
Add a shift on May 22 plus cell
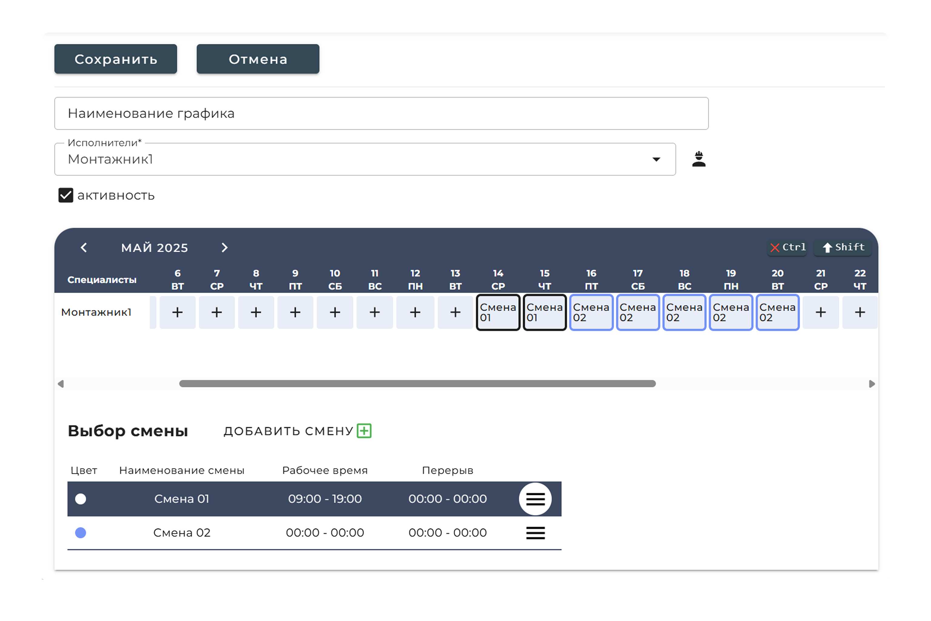coord(859,312)
